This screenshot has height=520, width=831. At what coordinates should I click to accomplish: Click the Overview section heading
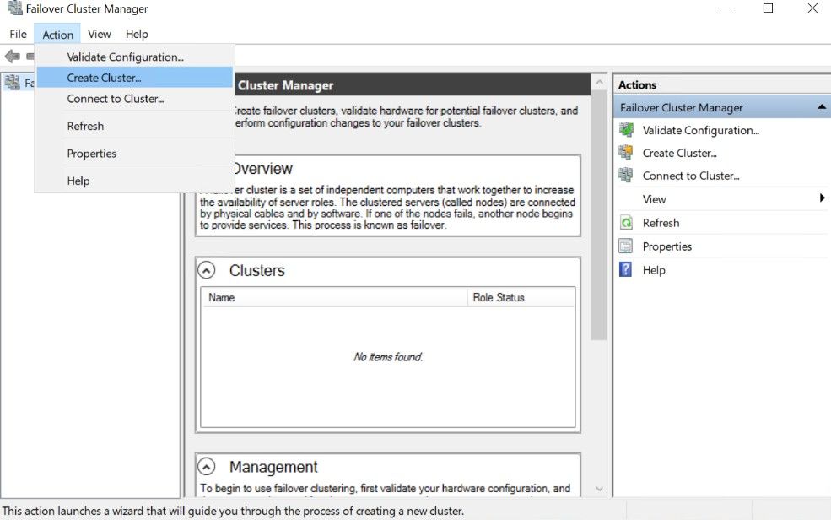pyautogui.click(x=263, y=169)
